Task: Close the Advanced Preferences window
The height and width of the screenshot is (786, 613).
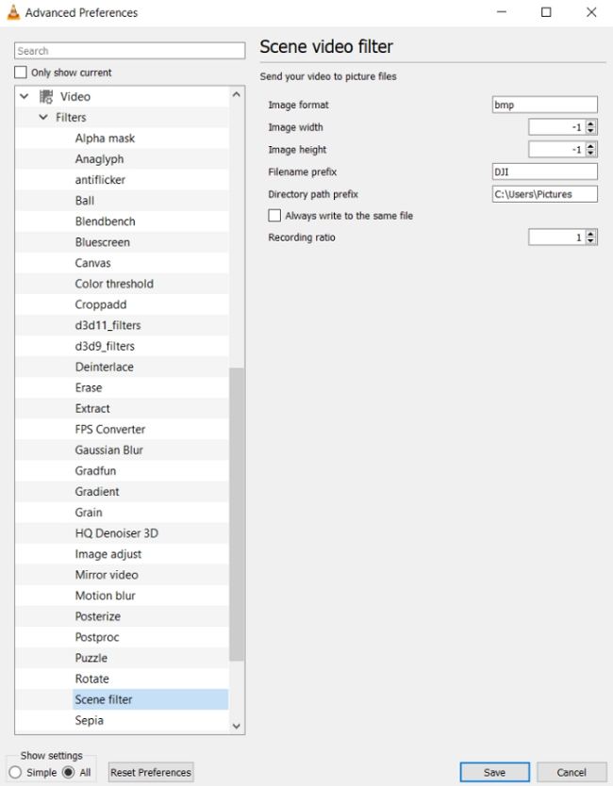Action: coord(591,12)
